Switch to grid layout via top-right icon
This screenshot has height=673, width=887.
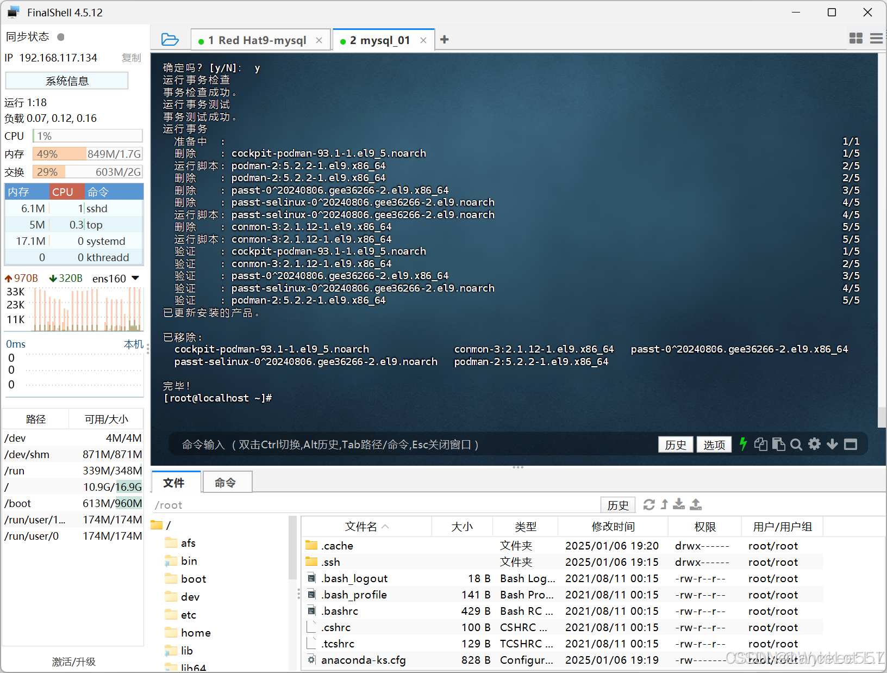click(x=856, y=39)
